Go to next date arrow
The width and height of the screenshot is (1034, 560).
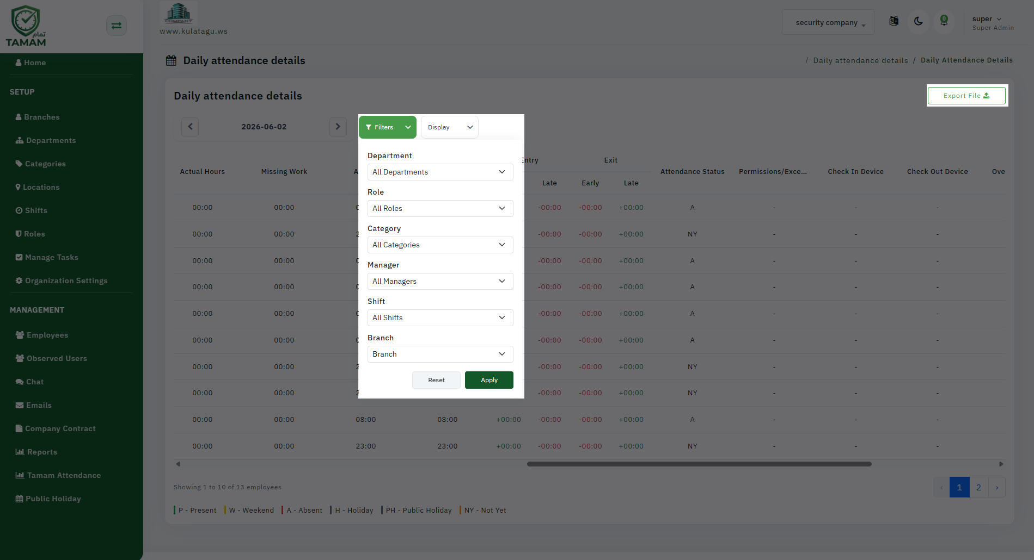pos(338,127)
